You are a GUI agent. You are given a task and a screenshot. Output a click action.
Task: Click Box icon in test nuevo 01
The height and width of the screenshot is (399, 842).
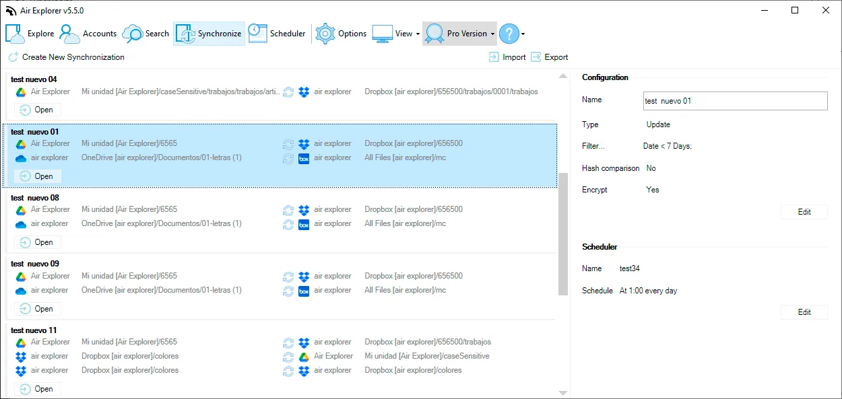(x=304, y=158)
